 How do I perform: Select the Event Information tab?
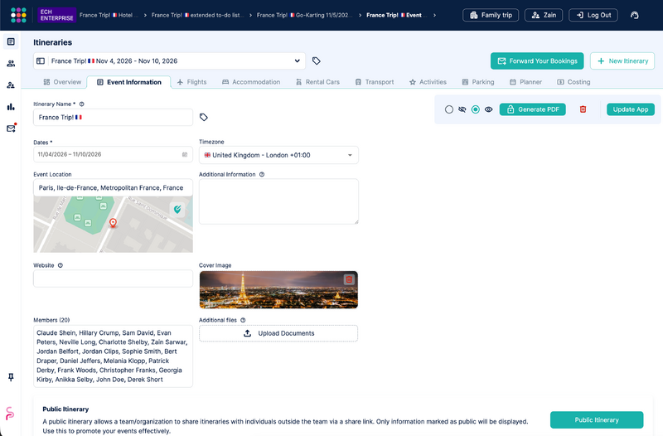(x=129, y=82)
